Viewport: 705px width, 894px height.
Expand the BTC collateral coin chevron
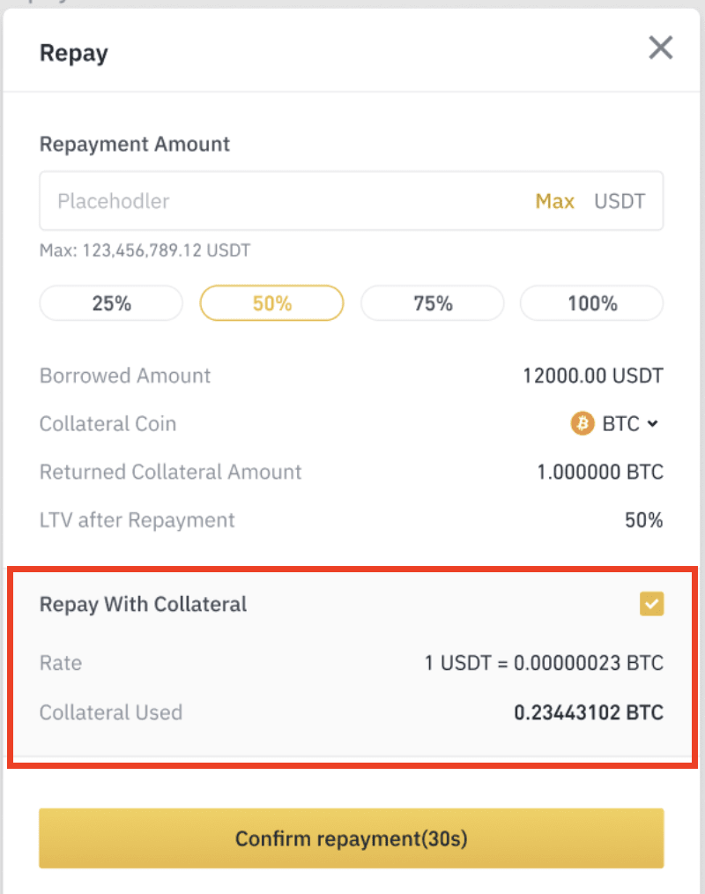653,423
